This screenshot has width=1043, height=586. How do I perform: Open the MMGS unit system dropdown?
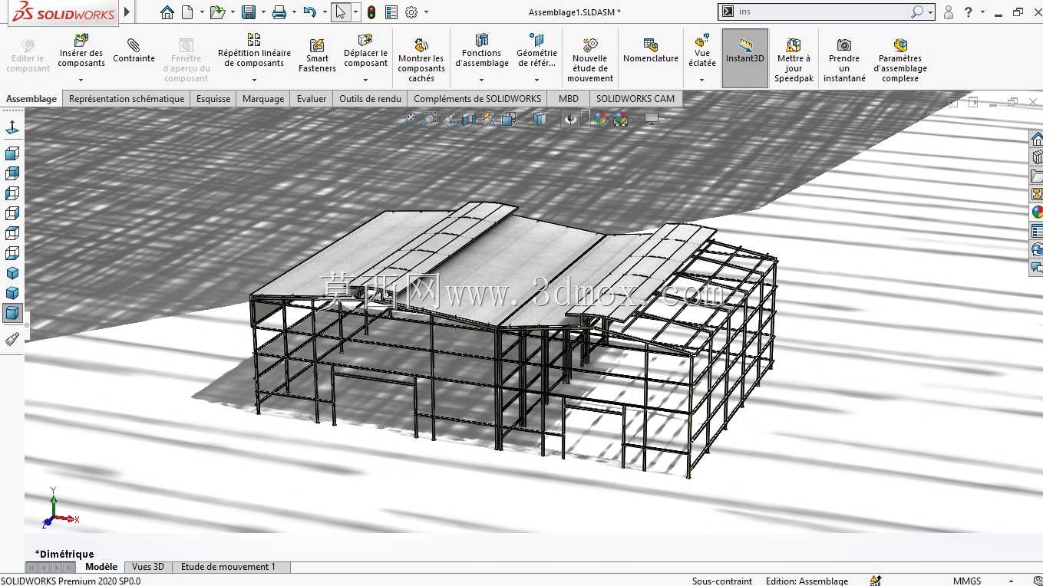[x=1012, y=581]
